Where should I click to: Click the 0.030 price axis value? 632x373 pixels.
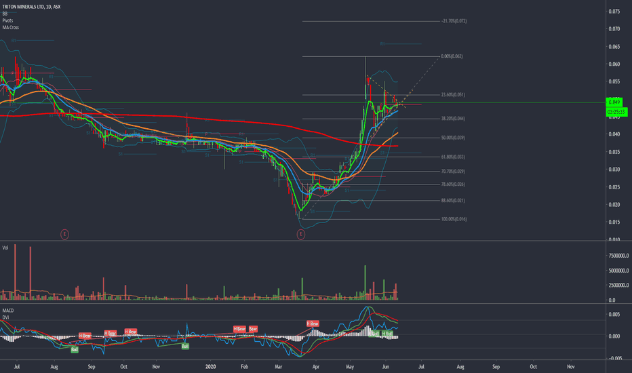point(614,170)
